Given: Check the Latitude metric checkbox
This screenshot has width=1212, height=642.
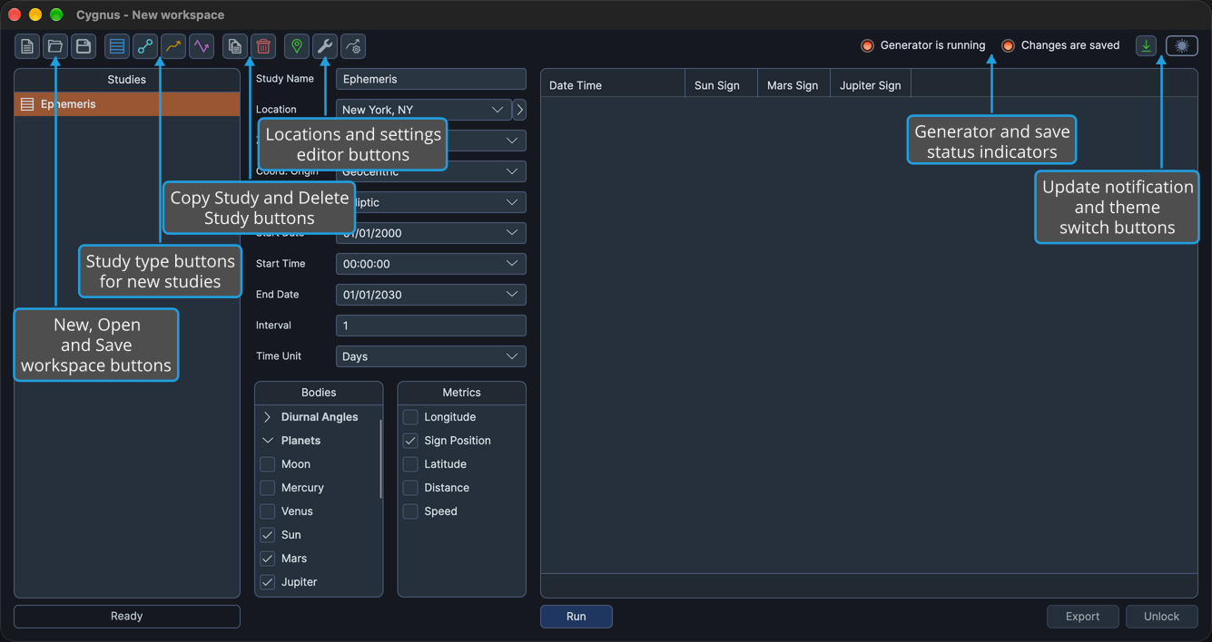Looking at the screenshot, I should (x=410, y=464).
